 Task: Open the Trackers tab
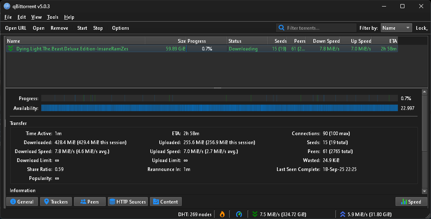56,202
